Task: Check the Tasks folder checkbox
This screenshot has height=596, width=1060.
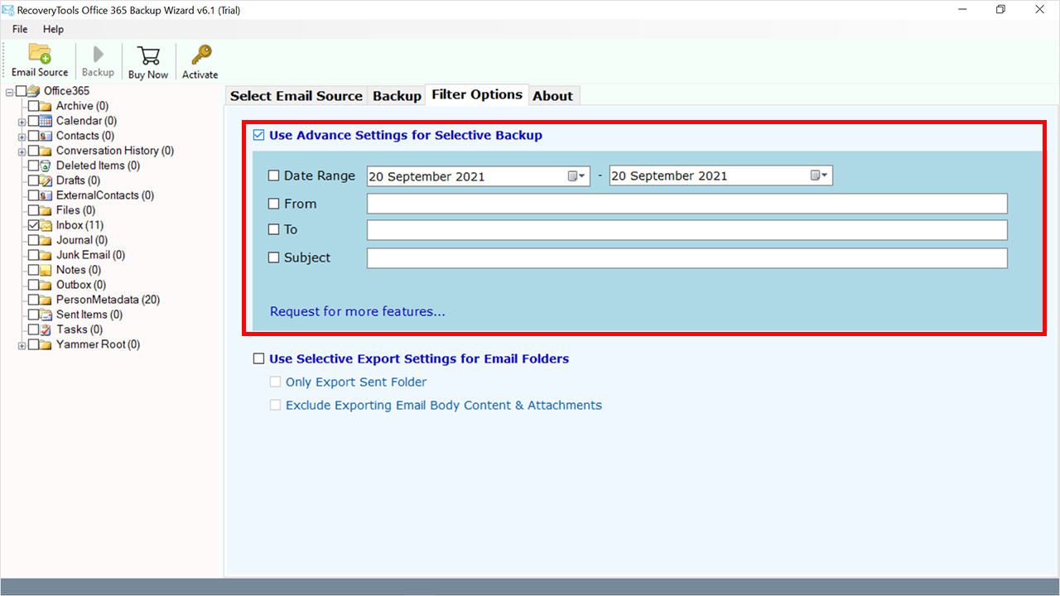Action: pos(33,329)
